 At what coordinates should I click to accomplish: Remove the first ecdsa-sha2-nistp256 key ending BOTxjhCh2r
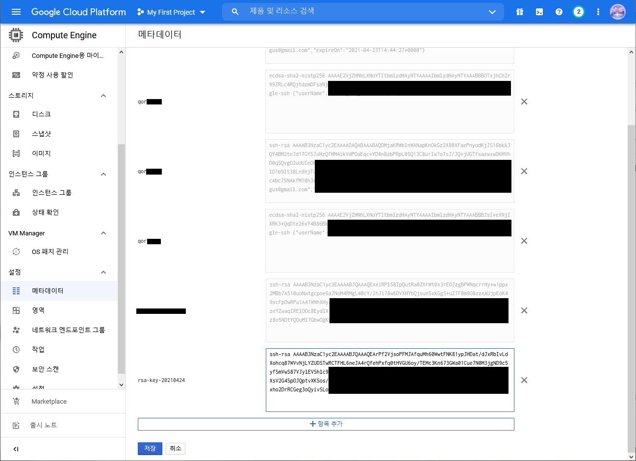coord(524,102)
